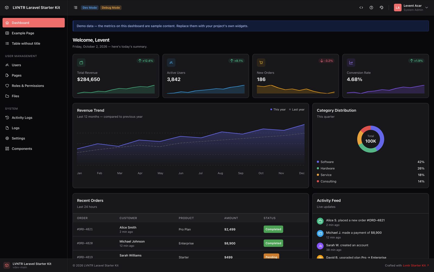Open the code brackets icon in top bar

click(361, 8)
